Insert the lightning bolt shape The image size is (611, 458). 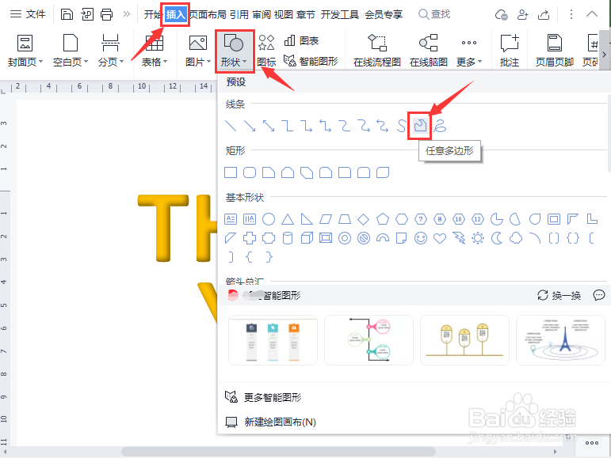459,238
